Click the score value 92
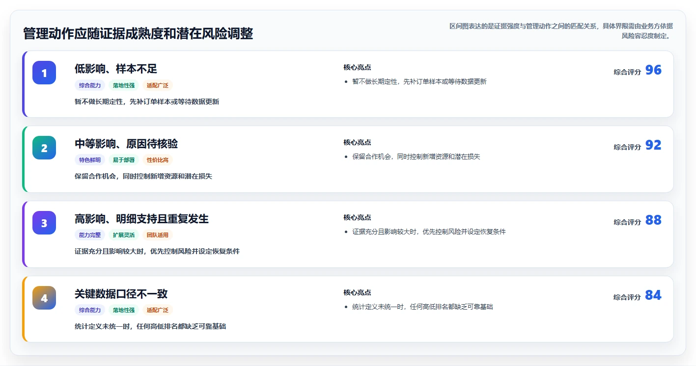The image size is (696, 366). pos(653,145)
